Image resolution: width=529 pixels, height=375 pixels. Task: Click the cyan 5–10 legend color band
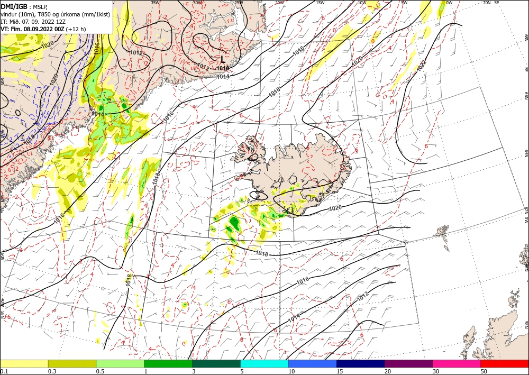(264, 363)
